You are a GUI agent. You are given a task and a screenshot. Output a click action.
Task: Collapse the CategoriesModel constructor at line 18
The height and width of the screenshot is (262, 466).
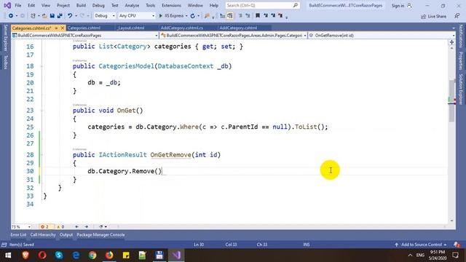coord(42,66)
